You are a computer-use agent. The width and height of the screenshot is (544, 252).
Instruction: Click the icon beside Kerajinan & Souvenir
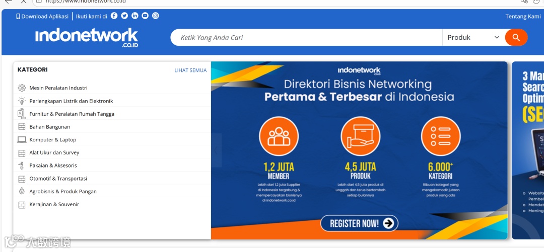(x=22, y=205)
